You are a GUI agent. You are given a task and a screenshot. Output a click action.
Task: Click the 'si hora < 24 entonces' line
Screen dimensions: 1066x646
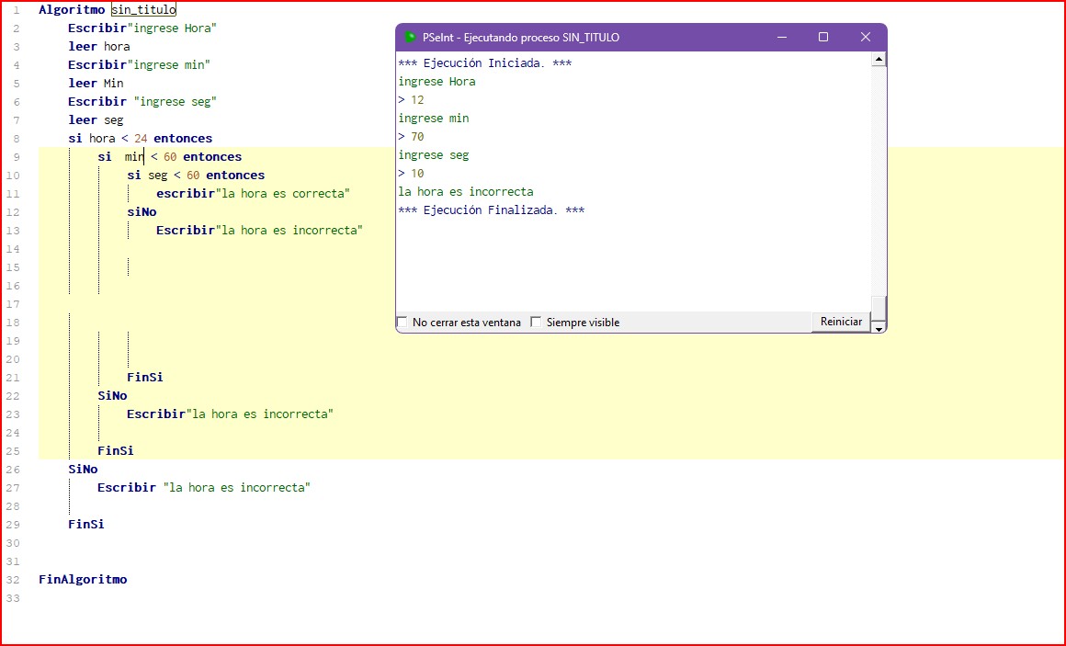pyautogui.click(x=140, y=139)
